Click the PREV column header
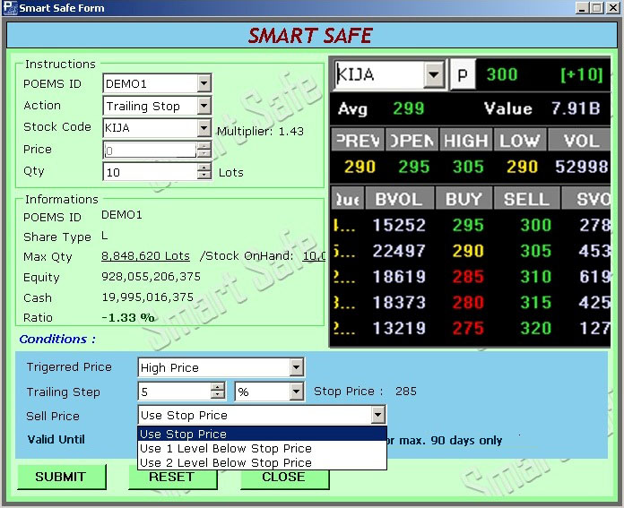Viewport: 624px width, 508px height. [x=358, y=140]
